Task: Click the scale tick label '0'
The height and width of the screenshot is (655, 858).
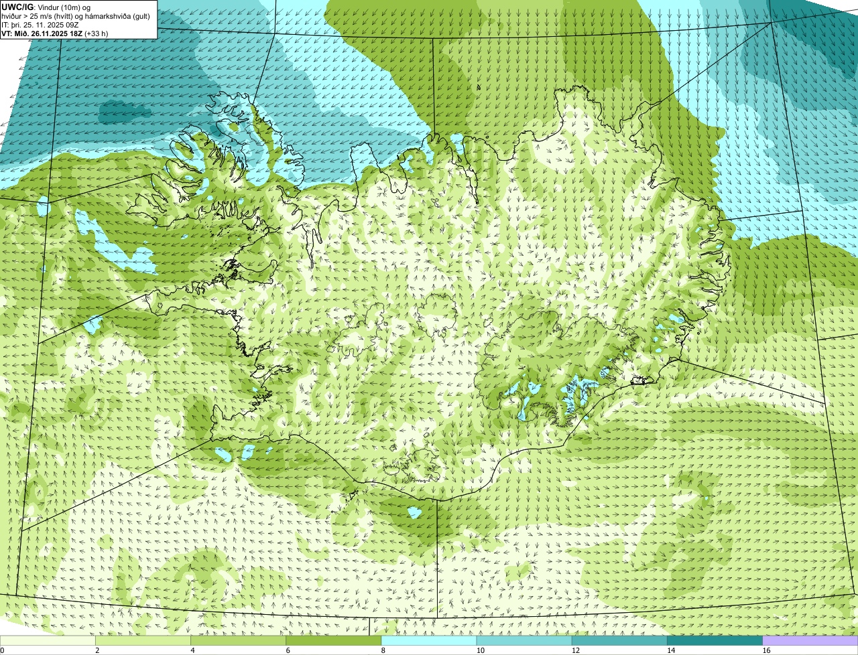Action: coord(2,650)
